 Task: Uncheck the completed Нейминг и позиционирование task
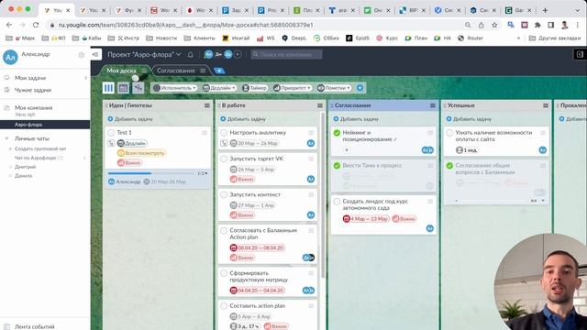tap(337, 133)
